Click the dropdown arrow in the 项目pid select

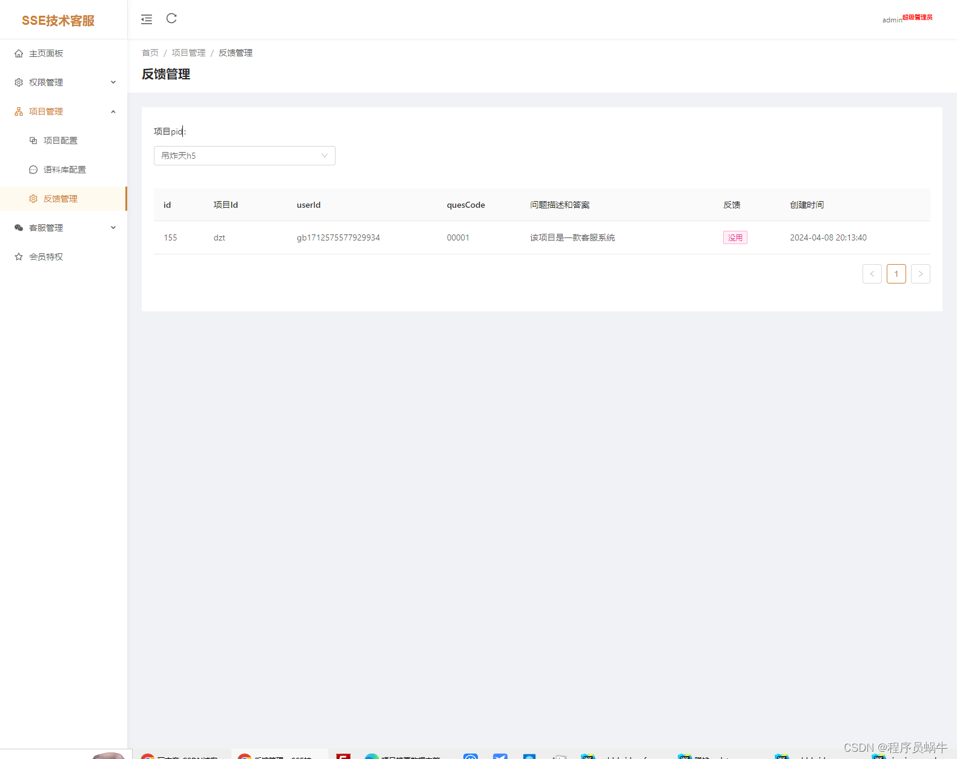(325, 156)
